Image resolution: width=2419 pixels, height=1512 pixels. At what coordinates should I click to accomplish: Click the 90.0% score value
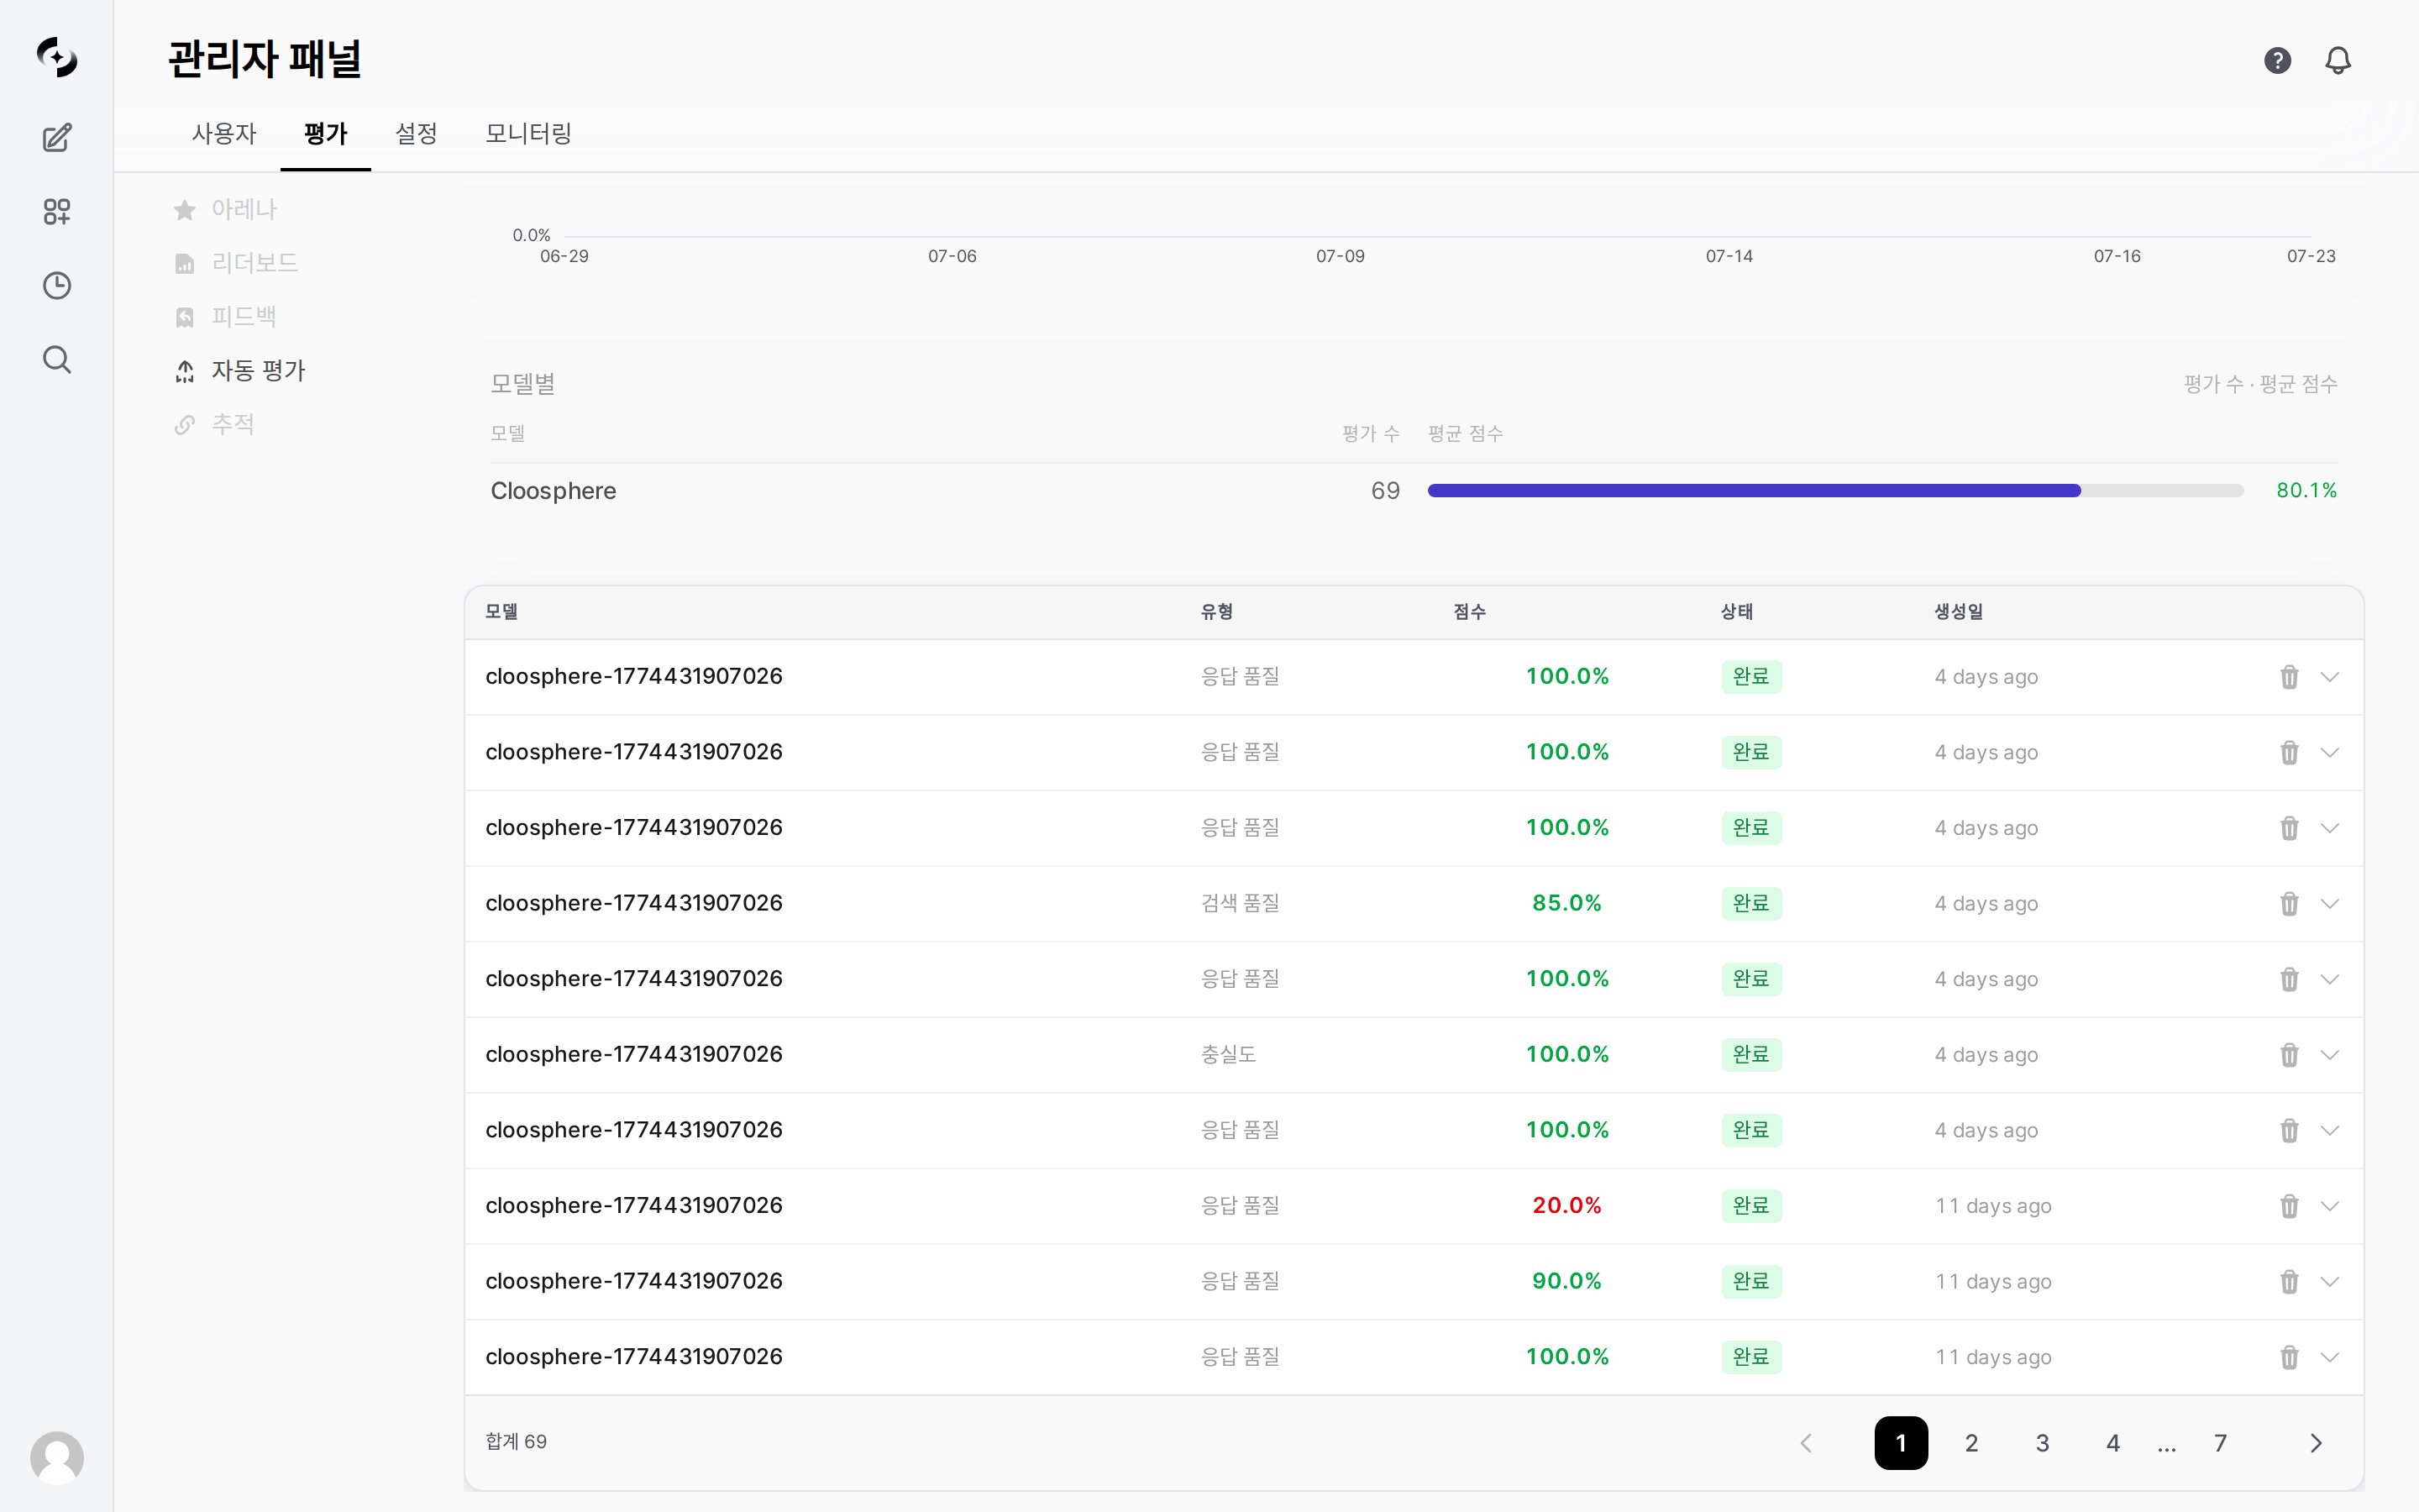coord(1566,1281)
